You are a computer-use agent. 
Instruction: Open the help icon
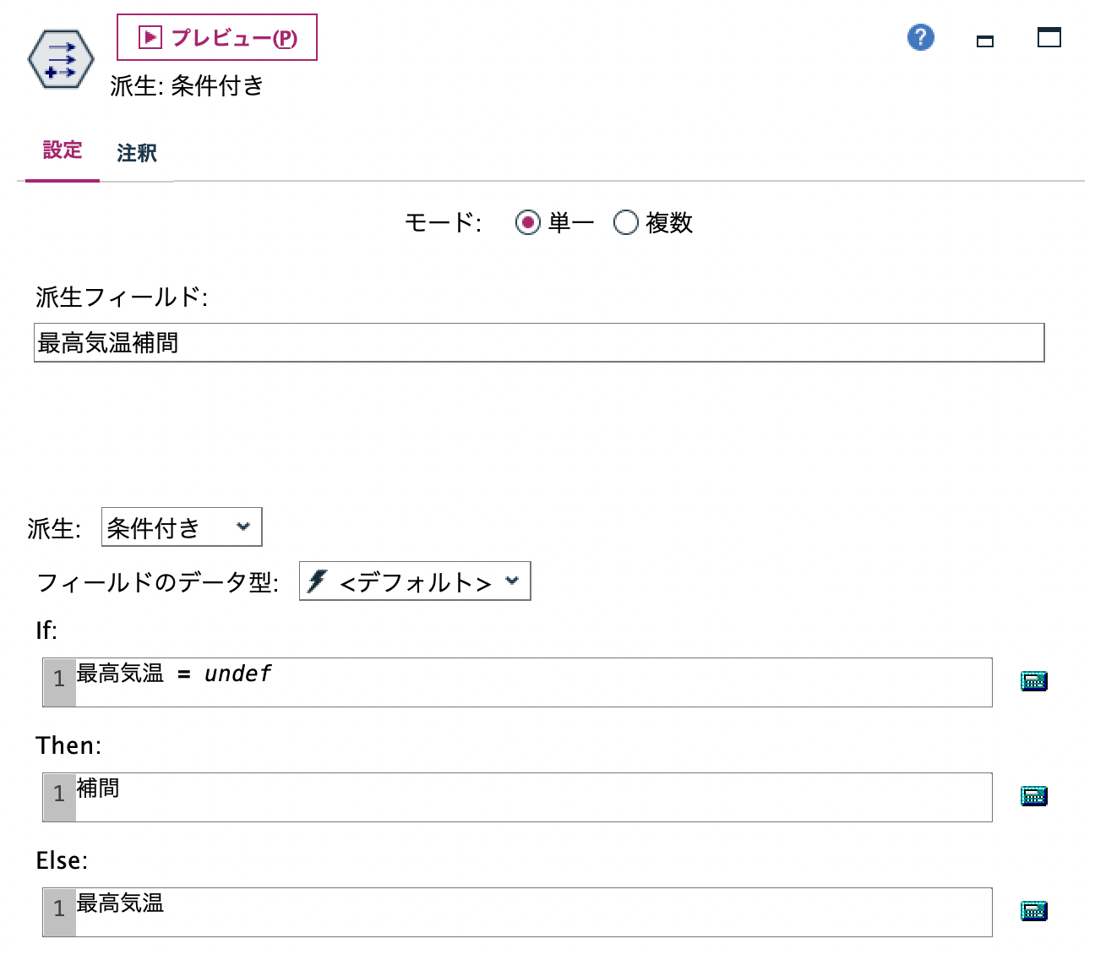920,37
